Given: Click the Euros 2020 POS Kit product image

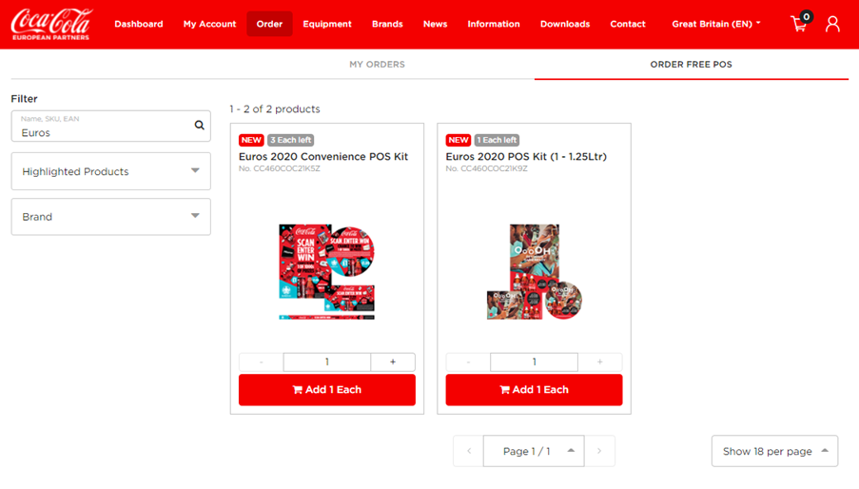Looking at the screenshot, I should pos(534,271).
